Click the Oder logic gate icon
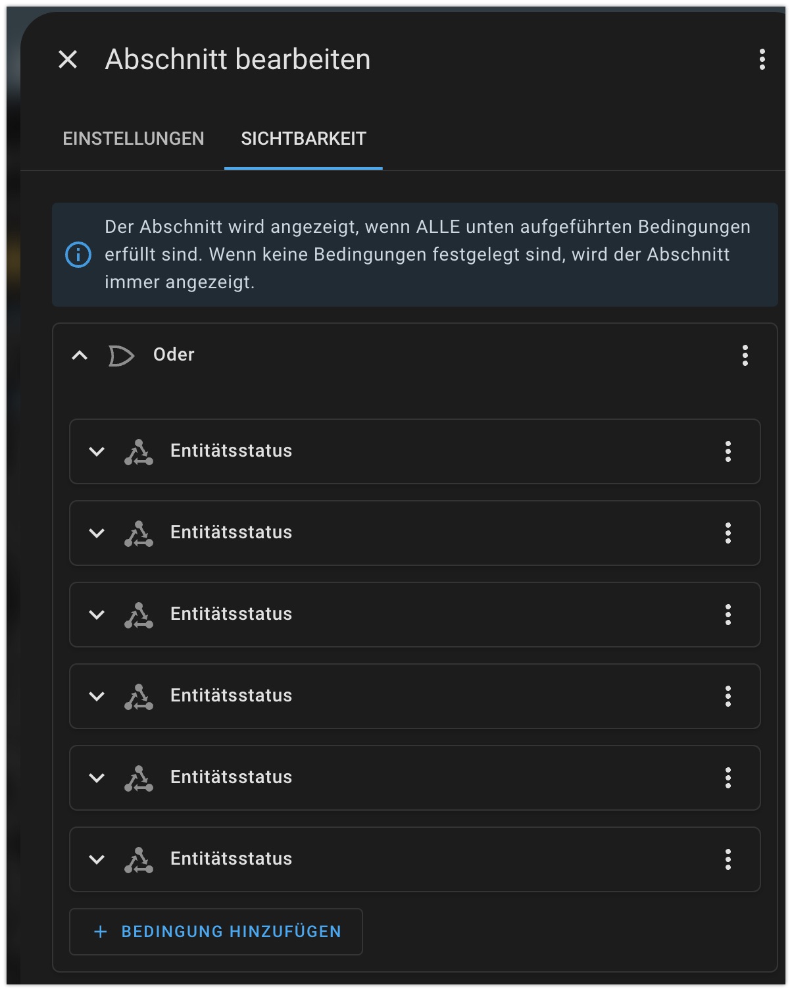Image resolution: width=792 pixels, height=991 pixels. pos(121,355)
